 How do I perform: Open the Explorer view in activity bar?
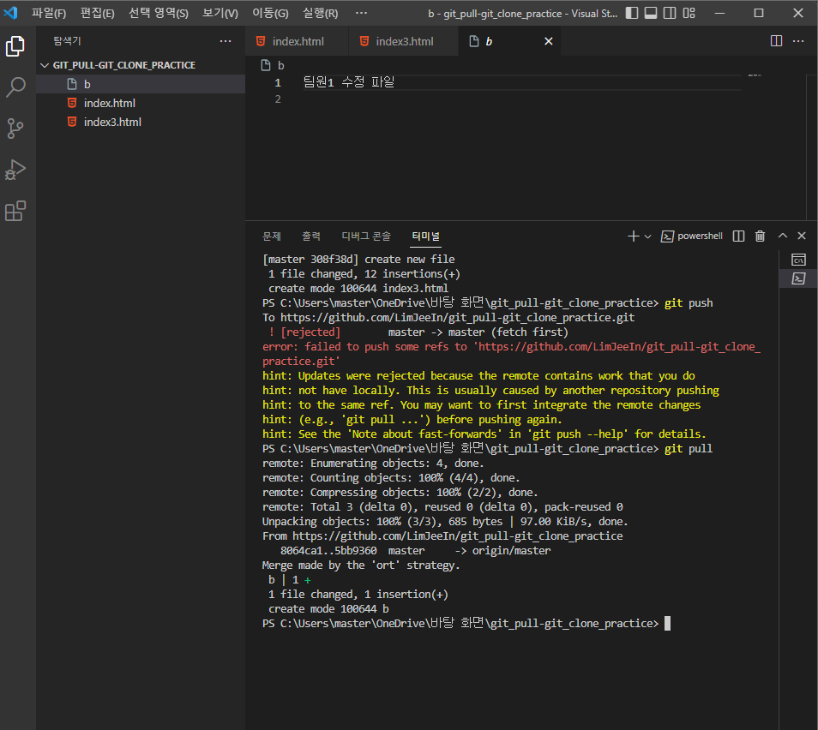pyautogui.click(x=15, y=46)
